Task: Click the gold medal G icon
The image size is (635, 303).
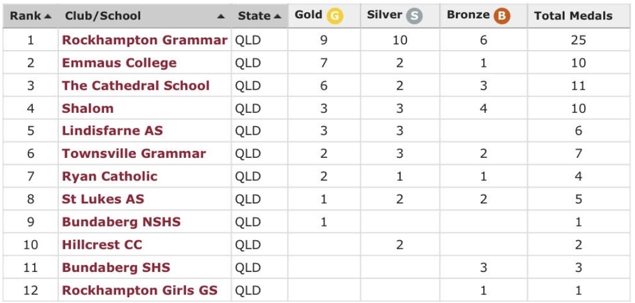Action: click(335, 16)
